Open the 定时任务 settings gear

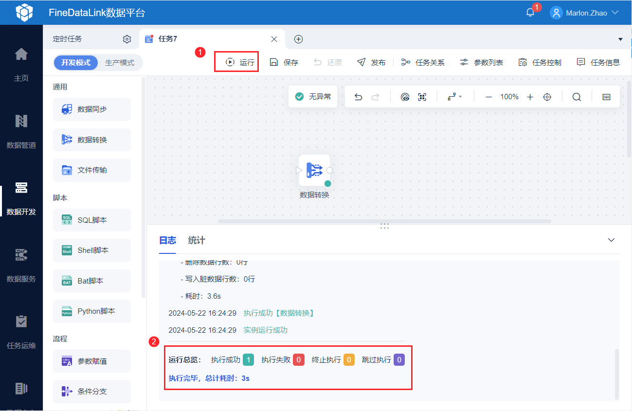coord(127,39)
